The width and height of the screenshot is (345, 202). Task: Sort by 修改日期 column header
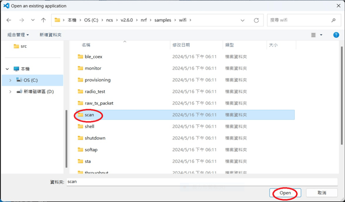click(181, 45)
